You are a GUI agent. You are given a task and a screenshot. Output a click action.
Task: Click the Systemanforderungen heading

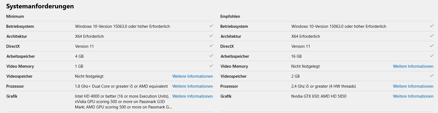(40, 6)
